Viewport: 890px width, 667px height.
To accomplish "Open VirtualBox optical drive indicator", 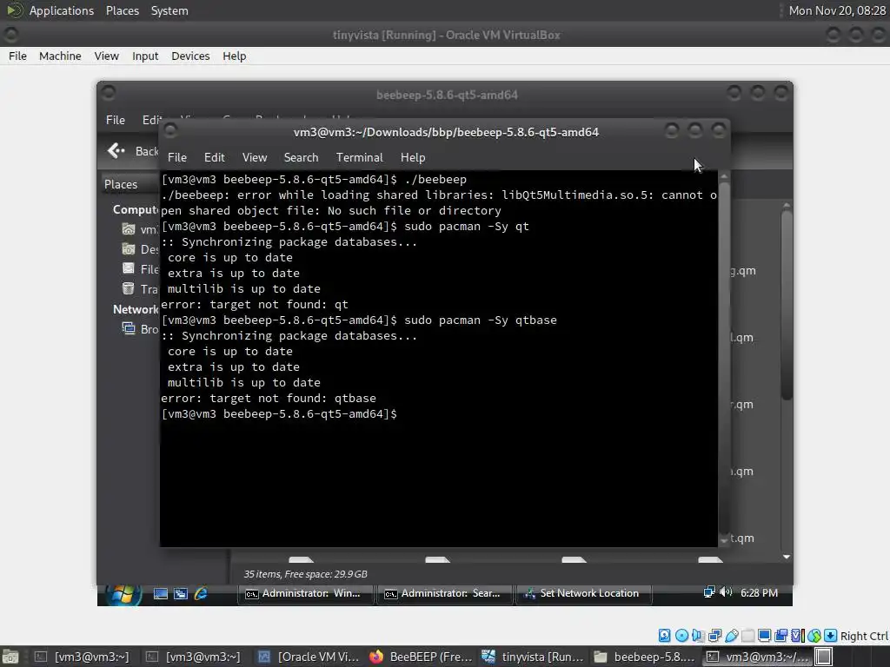I will click(681, 636).
